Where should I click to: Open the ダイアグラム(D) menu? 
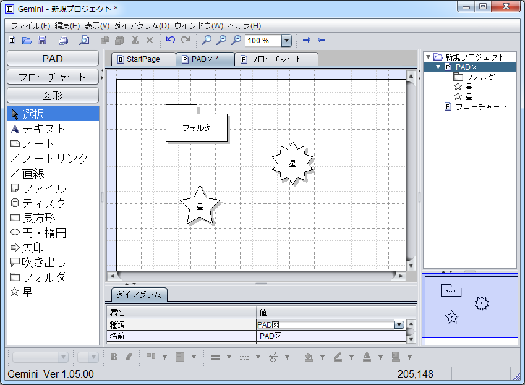[x=142, y=26]
